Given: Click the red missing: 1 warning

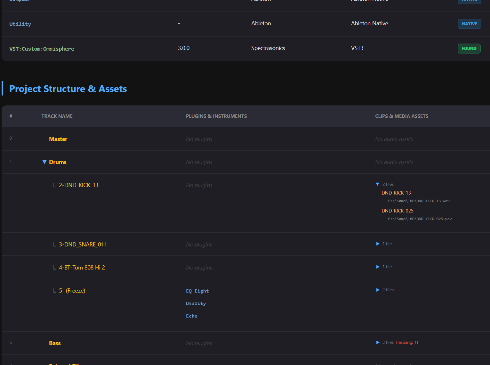Looking at the screenshot, I should coord(407,343).
